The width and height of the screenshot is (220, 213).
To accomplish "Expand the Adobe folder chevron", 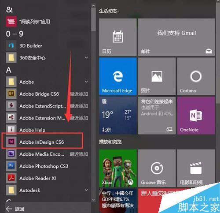I will point(86,82).
